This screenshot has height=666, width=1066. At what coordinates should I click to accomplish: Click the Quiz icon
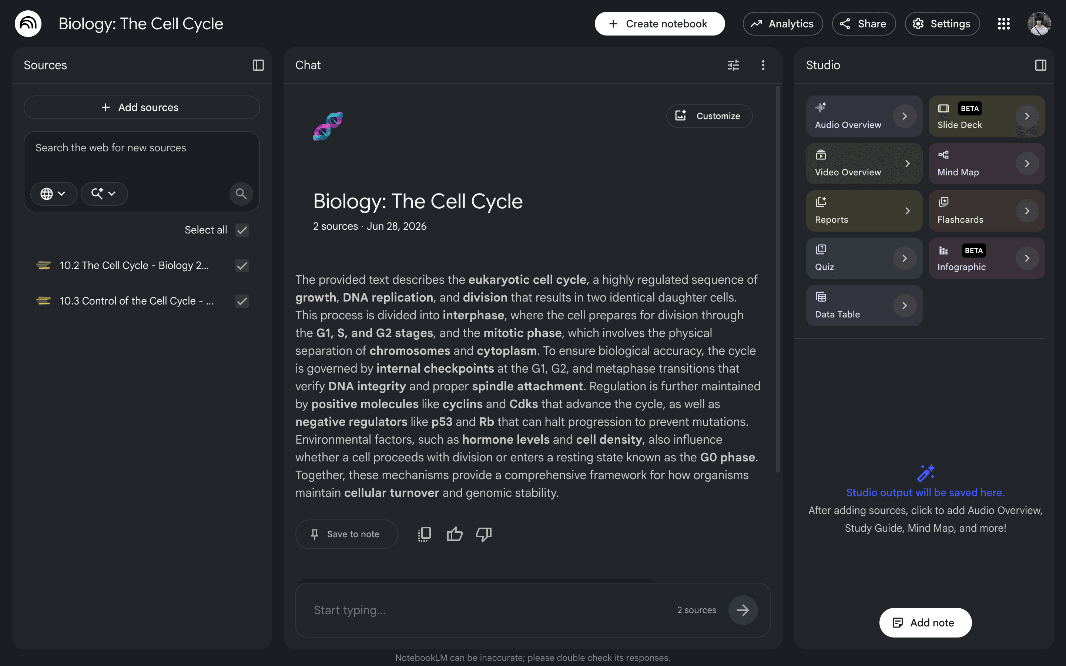pos(821,249)
